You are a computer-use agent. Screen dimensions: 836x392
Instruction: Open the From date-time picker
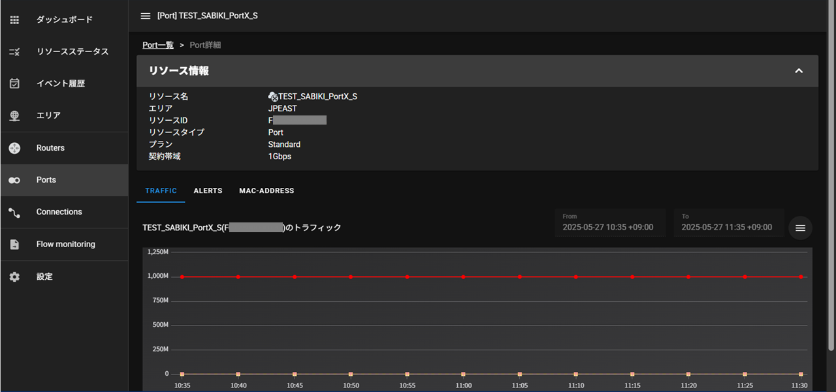610,222
